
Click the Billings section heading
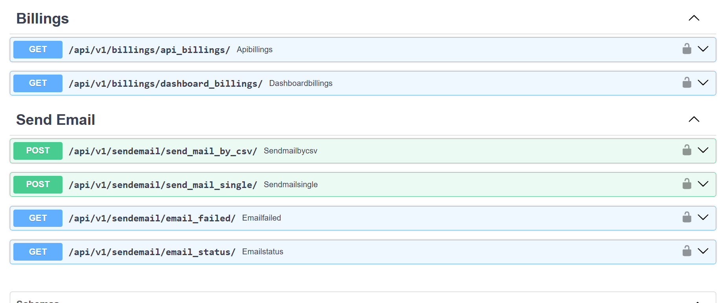(x=42, y=18)
